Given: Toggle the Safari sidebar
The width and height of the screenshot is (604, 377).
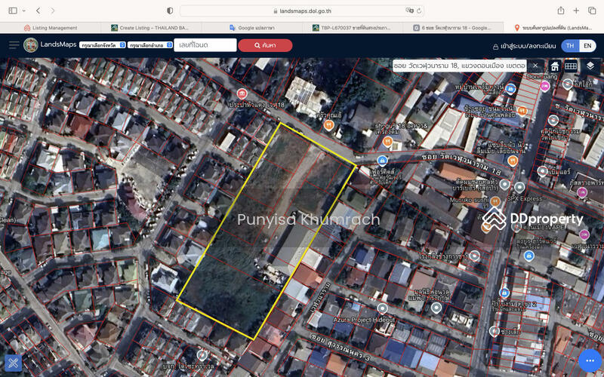Looking at the screenshot, I should (x=13, y=11).
